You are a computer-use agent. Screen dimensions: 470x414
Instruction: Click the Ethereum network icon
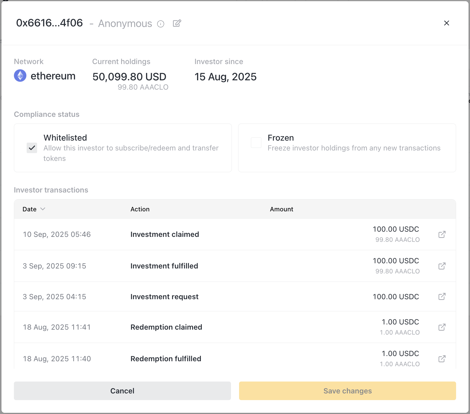pyautogui.click(x=20, y=76)
